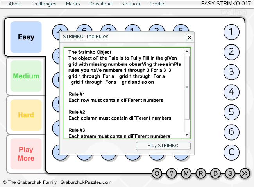Click the round D button
Viewport: 254px width, 187px height.
(215, 173)
